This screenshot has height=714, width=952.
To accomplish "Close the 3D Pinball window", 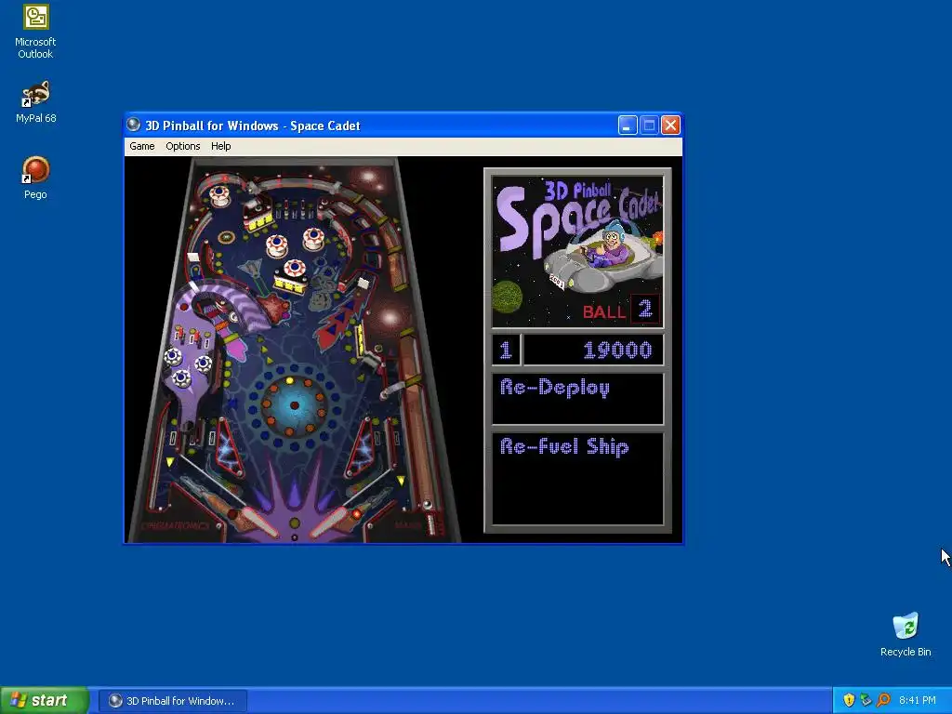I will pos(670,126).
